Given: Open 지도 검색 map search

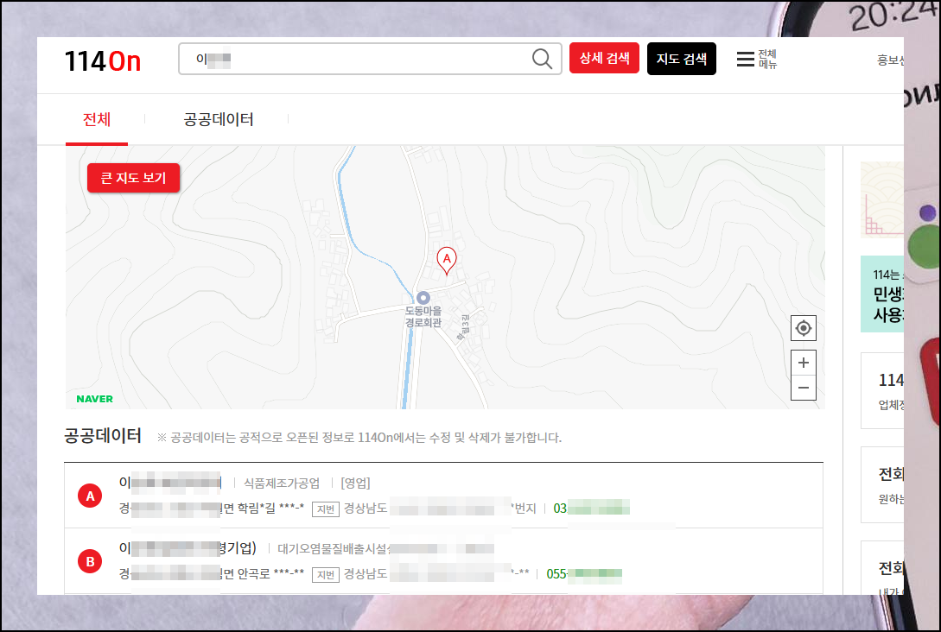Looking at the screenshot, I should (x=682, y=59).
